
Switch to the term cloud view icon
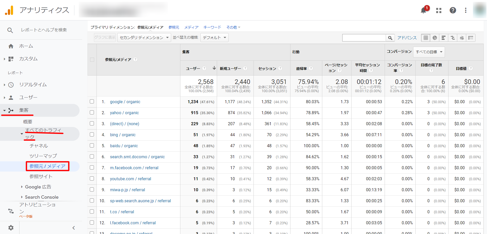click(x=462, y=38)
